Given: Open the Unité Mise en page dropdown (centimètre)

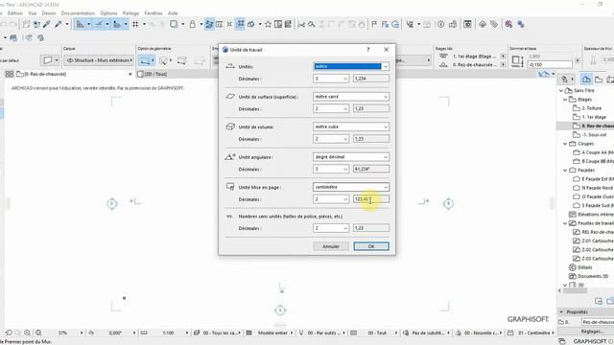Looking at the screenshot, I should click(x=351, y=187).
